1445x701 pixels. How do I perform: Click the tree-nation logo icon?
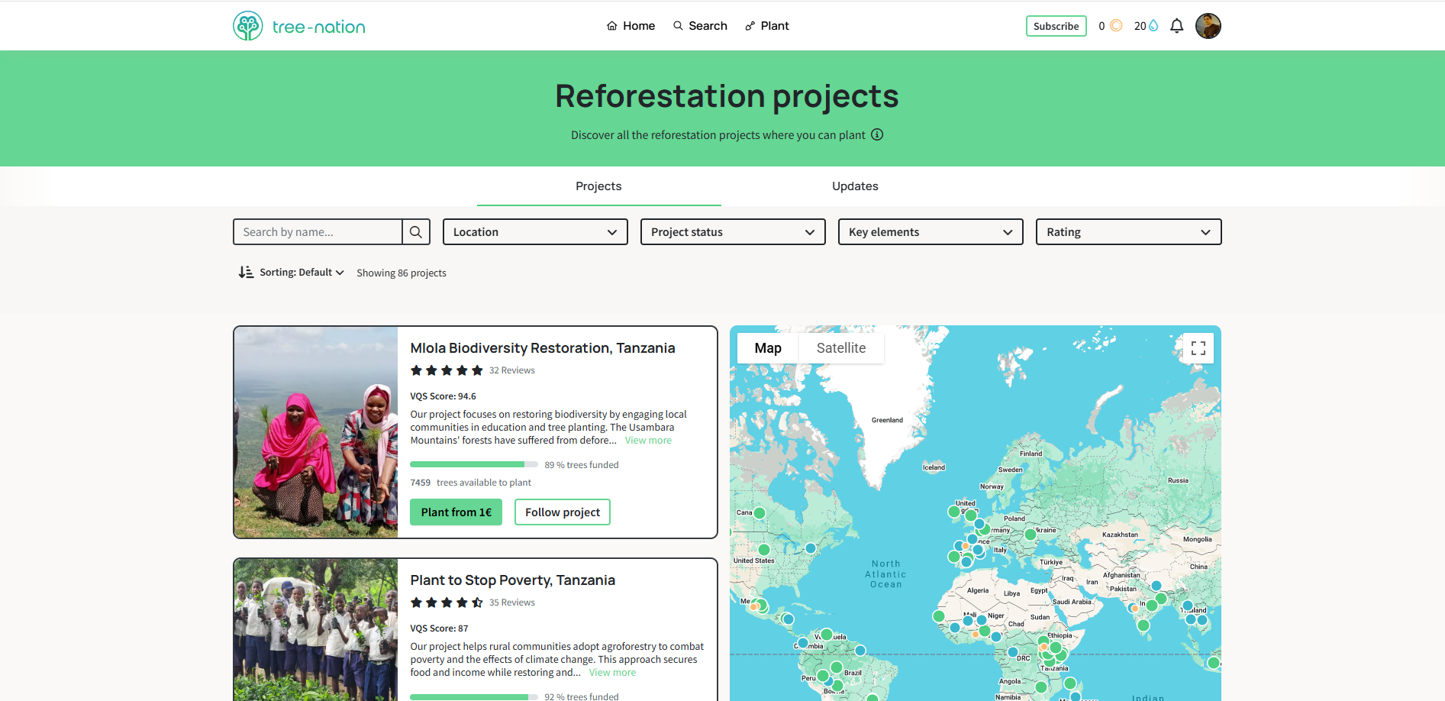[x=248, y=26]
